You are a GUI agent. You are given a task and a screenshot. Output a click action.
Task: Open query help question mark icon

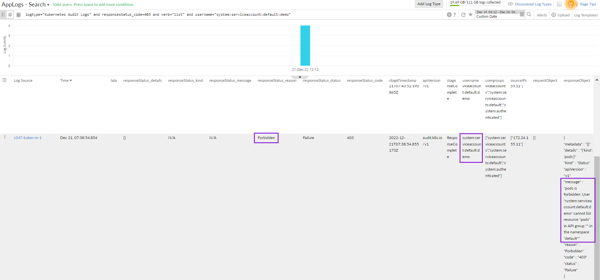tap(455, 15)
